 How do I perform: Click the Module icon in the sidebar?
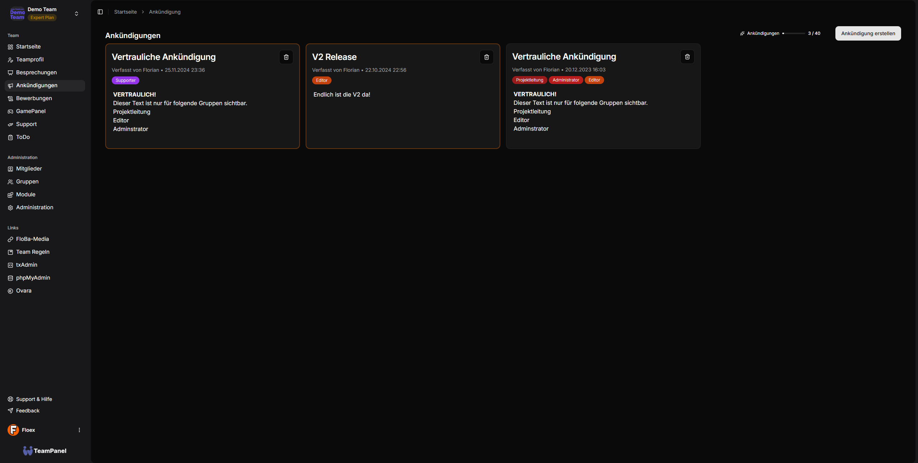coord(10,194)
